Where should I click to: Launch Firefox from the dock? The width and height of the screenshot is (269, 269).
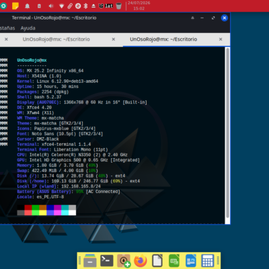point(141,261)
